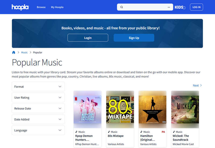Click the Popular Music heading
This screenshot has height=148, width=215.
click(x=37, y=63)
